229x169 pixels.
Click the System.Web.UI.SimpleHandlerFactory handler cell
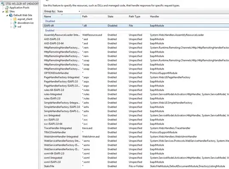point(171,103)
